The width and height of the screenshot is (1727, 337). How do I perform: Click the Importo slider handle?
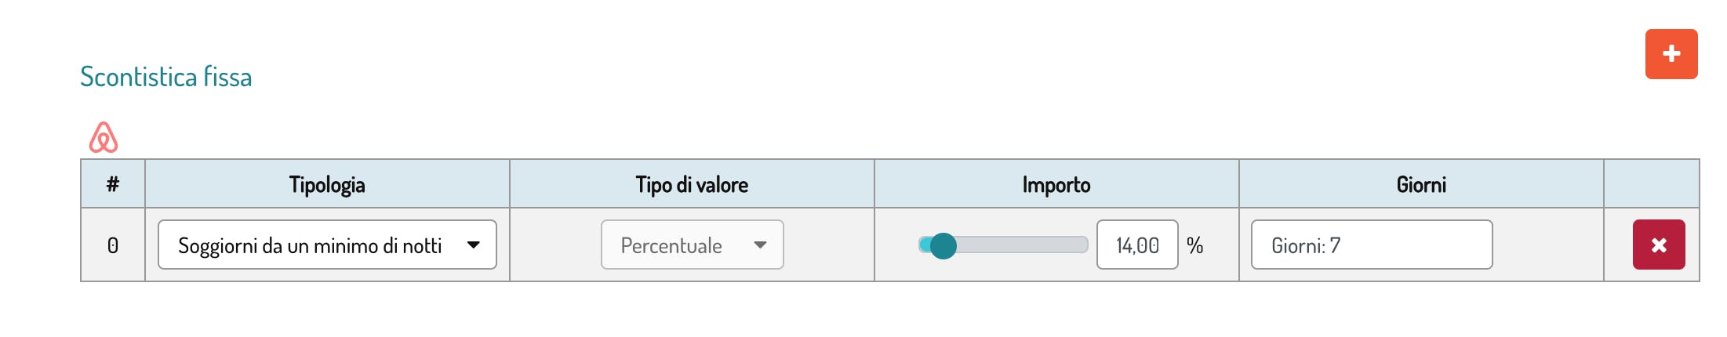click(943, 245)
